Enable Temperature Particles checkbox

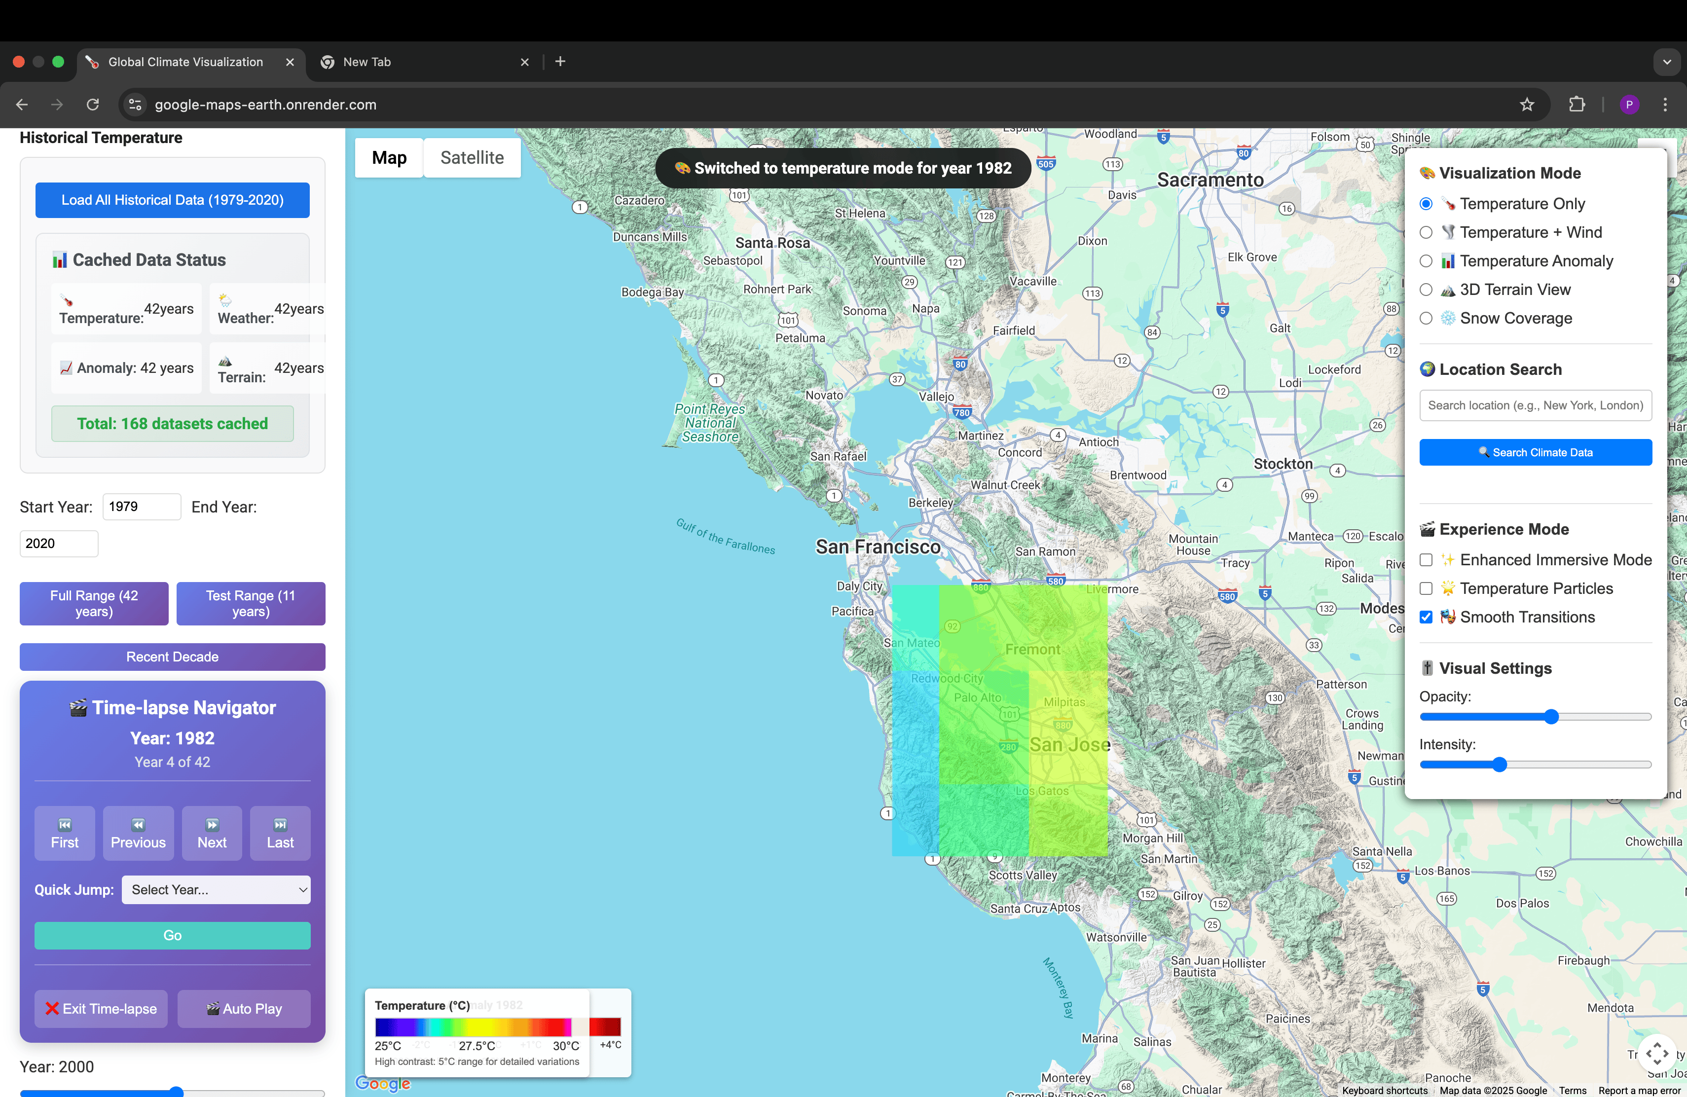[1426, 589]
